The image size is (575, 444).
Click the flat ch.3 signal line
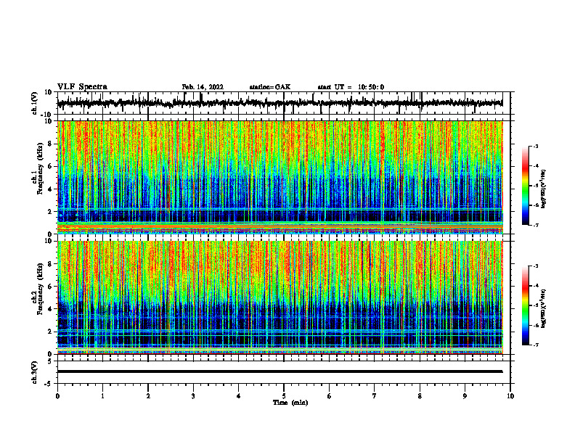280,371
